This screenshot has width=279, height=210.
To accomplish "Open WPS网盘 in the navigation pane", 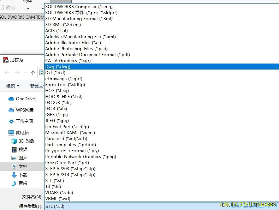I will click(21, 110).
